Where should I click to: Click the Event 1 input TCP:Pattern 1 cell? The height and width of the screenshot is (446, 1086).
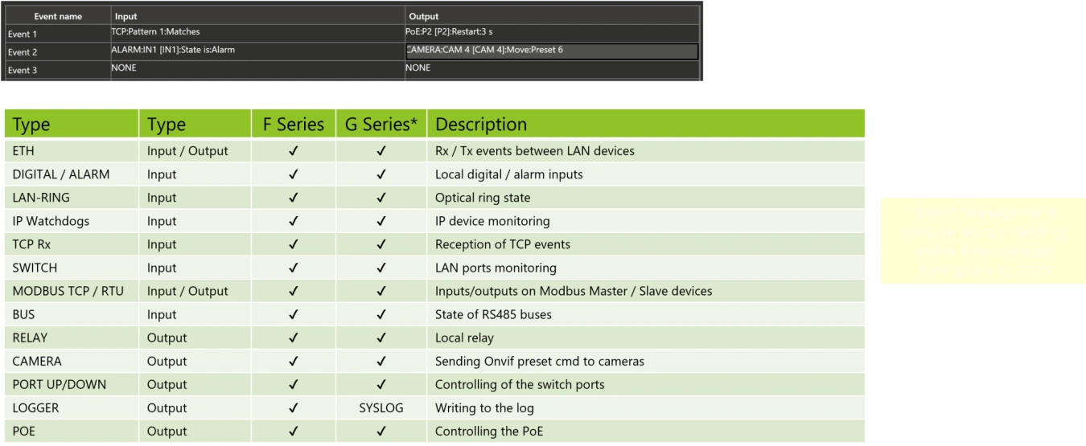point(257,33)
